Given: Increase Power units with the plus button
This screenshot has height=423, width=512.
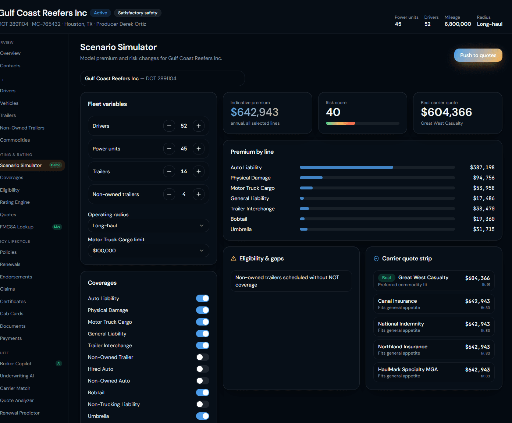Looking at the screenshot, I should (199, 149).
